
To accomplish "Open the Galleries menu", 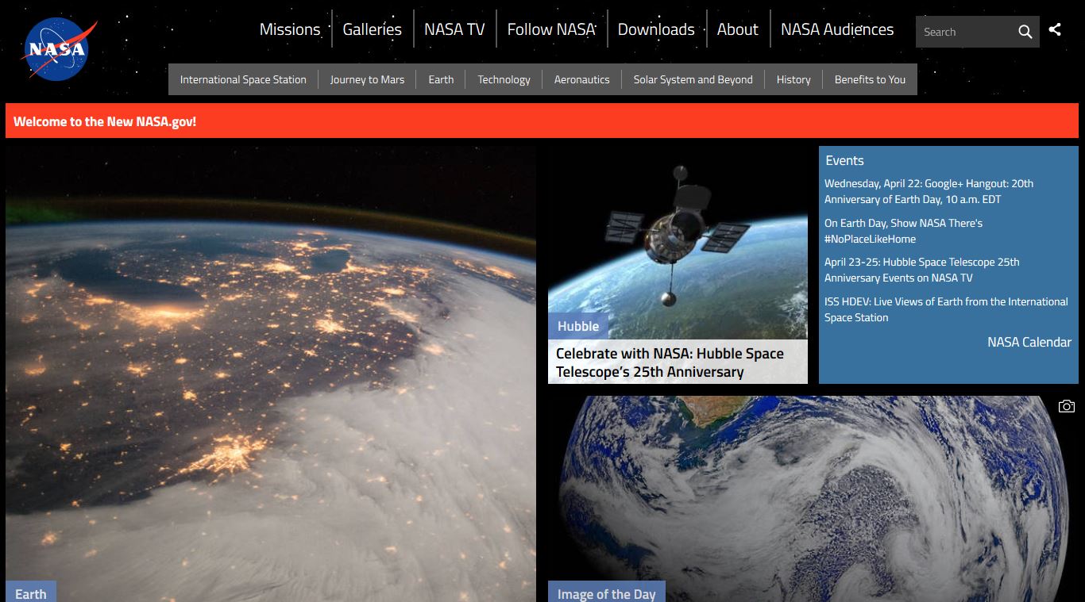I will click(x=373, y=29).
